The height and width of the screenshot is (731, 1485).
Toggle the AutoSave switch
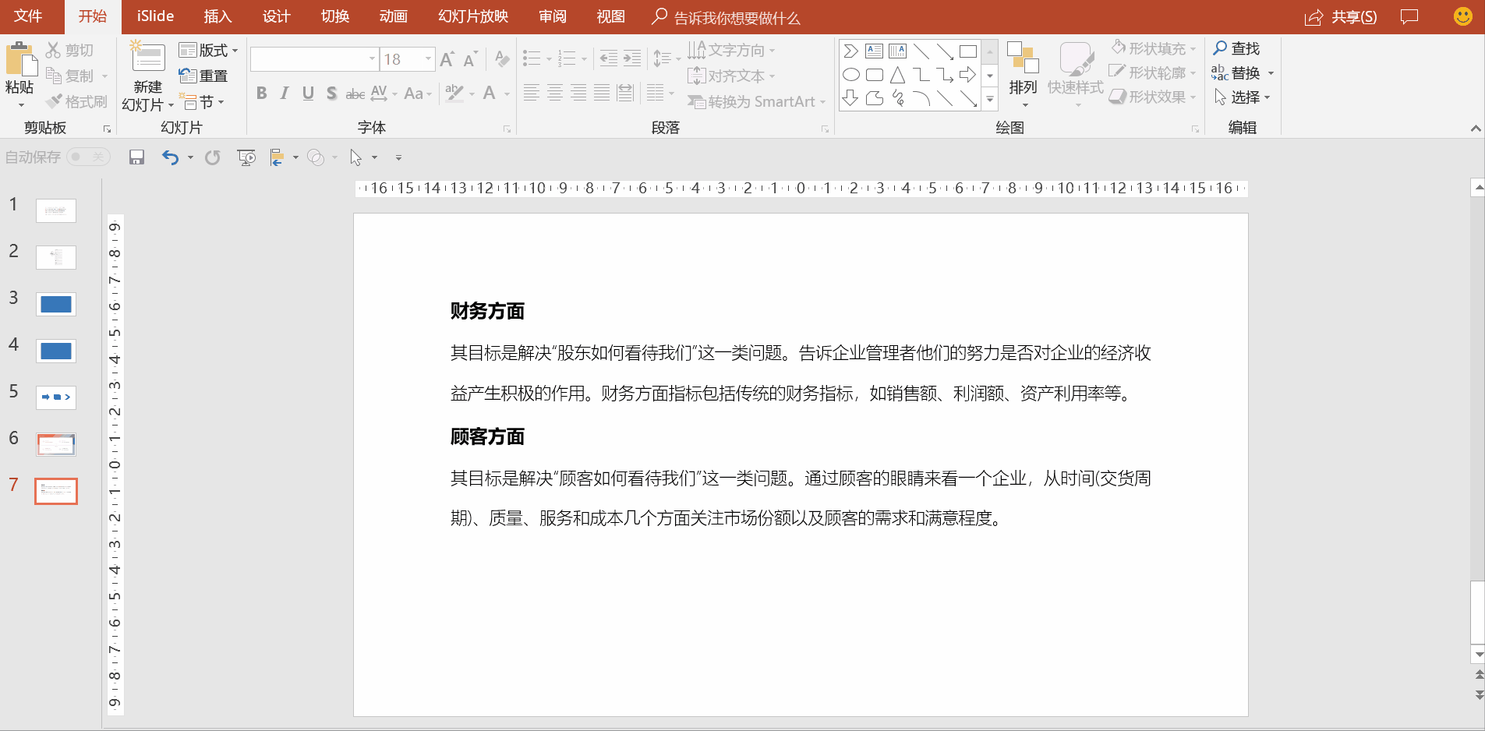click(x=87, y=157)
